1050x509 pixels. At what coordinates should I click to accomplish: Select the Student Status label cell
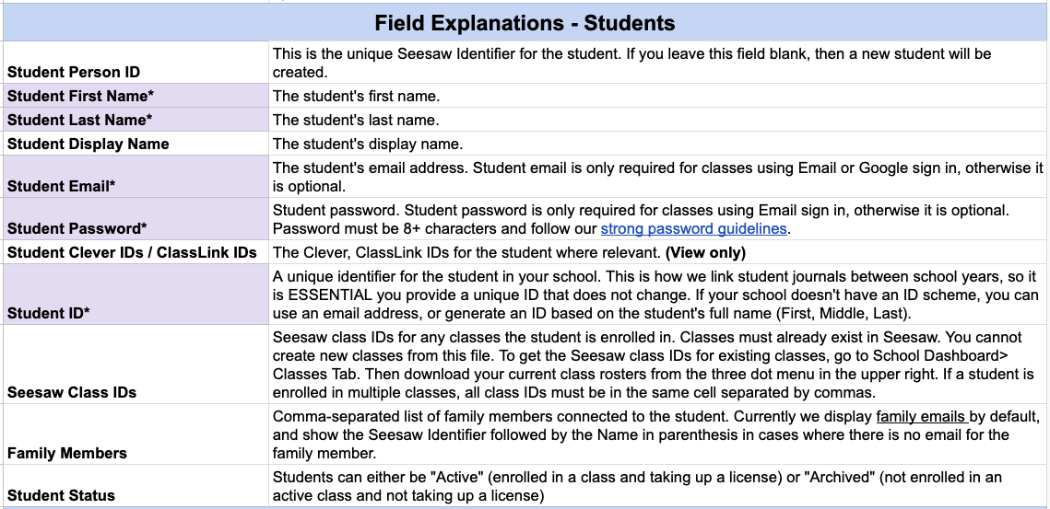(136, 486)
